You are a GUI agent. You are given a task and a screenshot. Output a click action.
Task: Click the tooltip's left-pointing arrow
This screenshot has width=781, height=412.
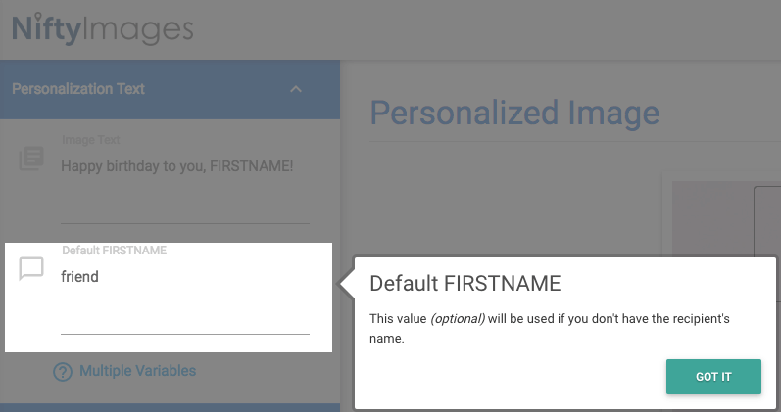pyautogui.click(x=345, y=284)
